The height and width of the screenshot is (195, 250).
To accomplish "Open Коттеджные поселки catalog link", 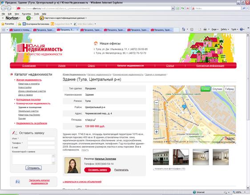I will [28, 100].
